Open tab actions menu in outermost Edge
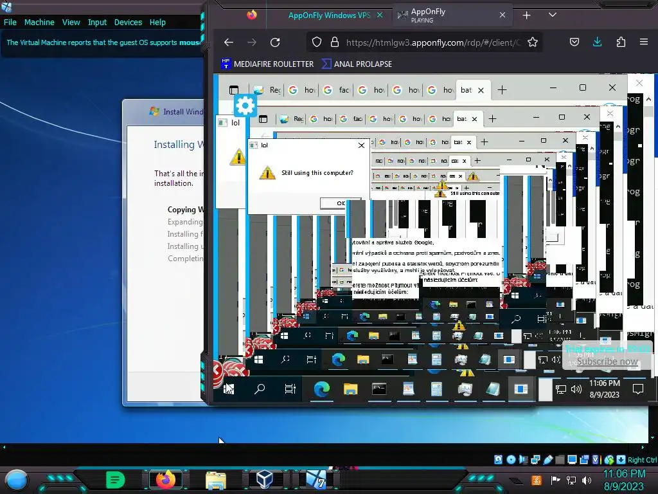 click(234, 90)
